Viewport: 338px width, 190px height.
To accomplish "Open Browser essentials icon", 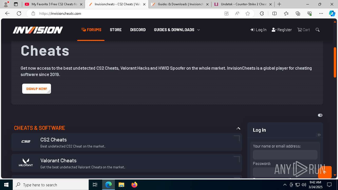I will 309,13.
